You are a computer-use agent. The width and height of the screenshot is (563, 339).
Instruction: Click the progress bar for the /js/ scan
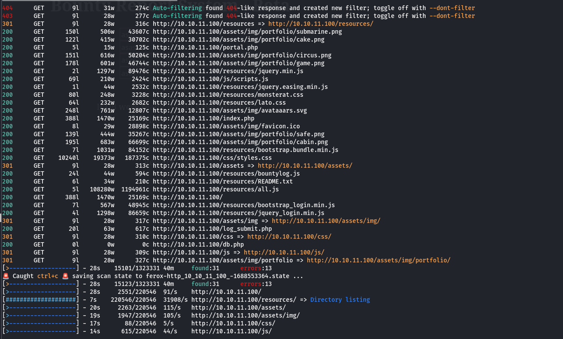coord(41,331)
